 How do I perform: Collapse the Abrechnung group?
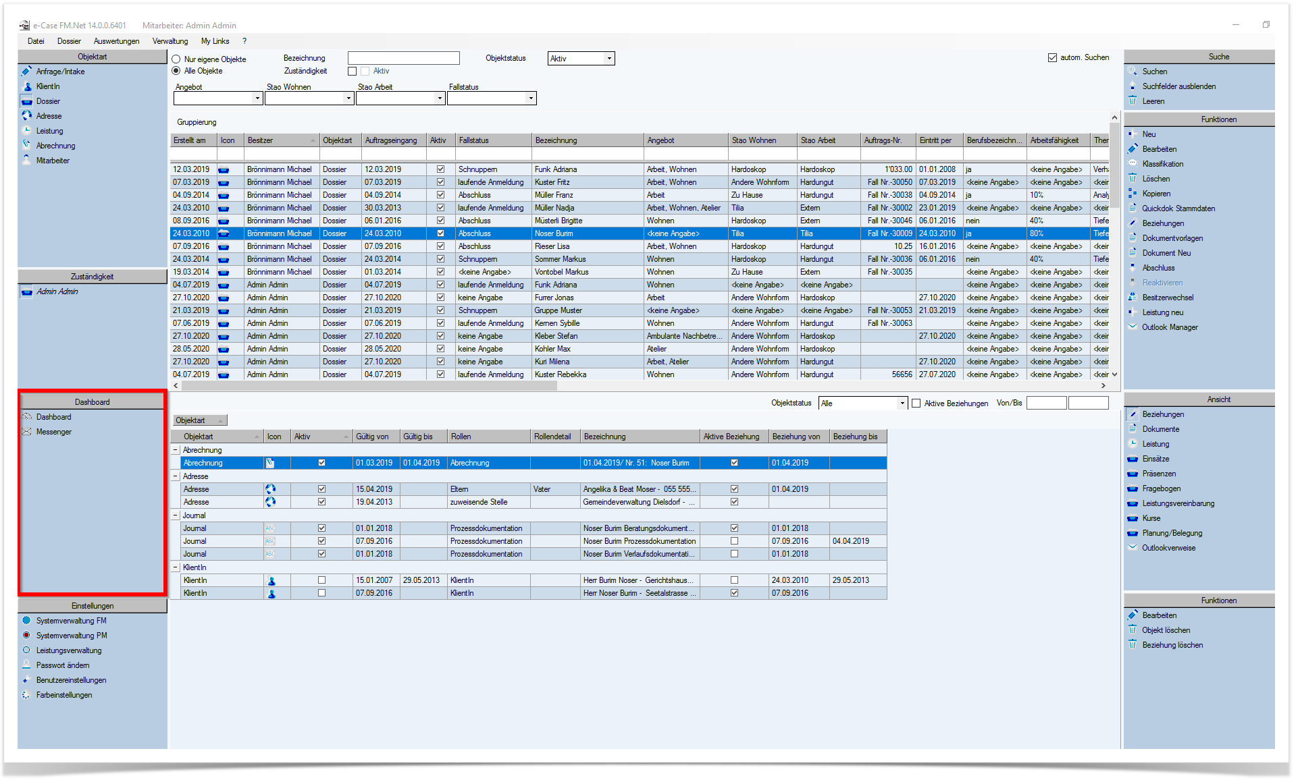coord(176,450)
